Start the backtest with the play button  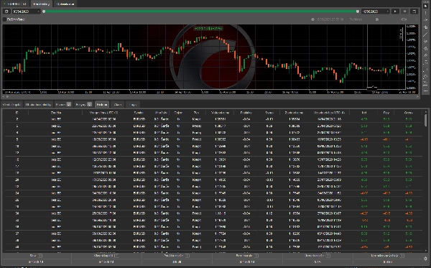(395, 11)
